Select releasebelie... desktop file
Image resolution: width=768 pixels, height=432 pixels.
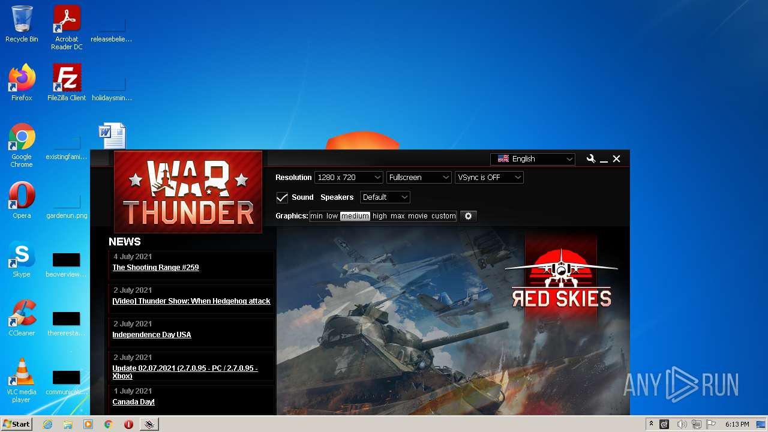[x=112, y=29]
